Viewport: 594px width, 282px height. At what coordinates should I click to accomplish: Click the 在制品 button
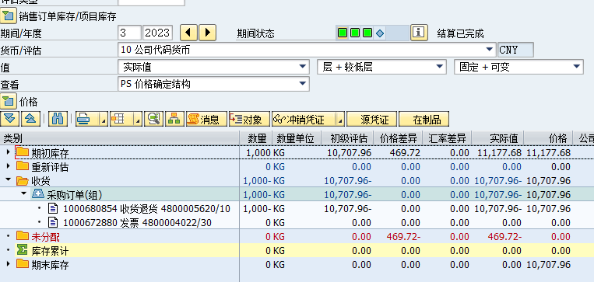pyautogui.click(x=424, y=119)
